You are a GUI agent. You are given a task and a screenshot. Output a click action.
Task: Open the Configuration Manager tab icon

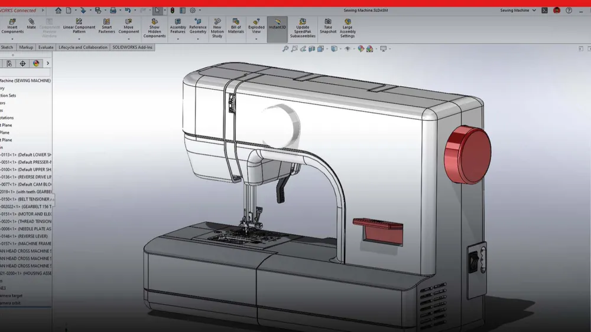tap(9, 64)
